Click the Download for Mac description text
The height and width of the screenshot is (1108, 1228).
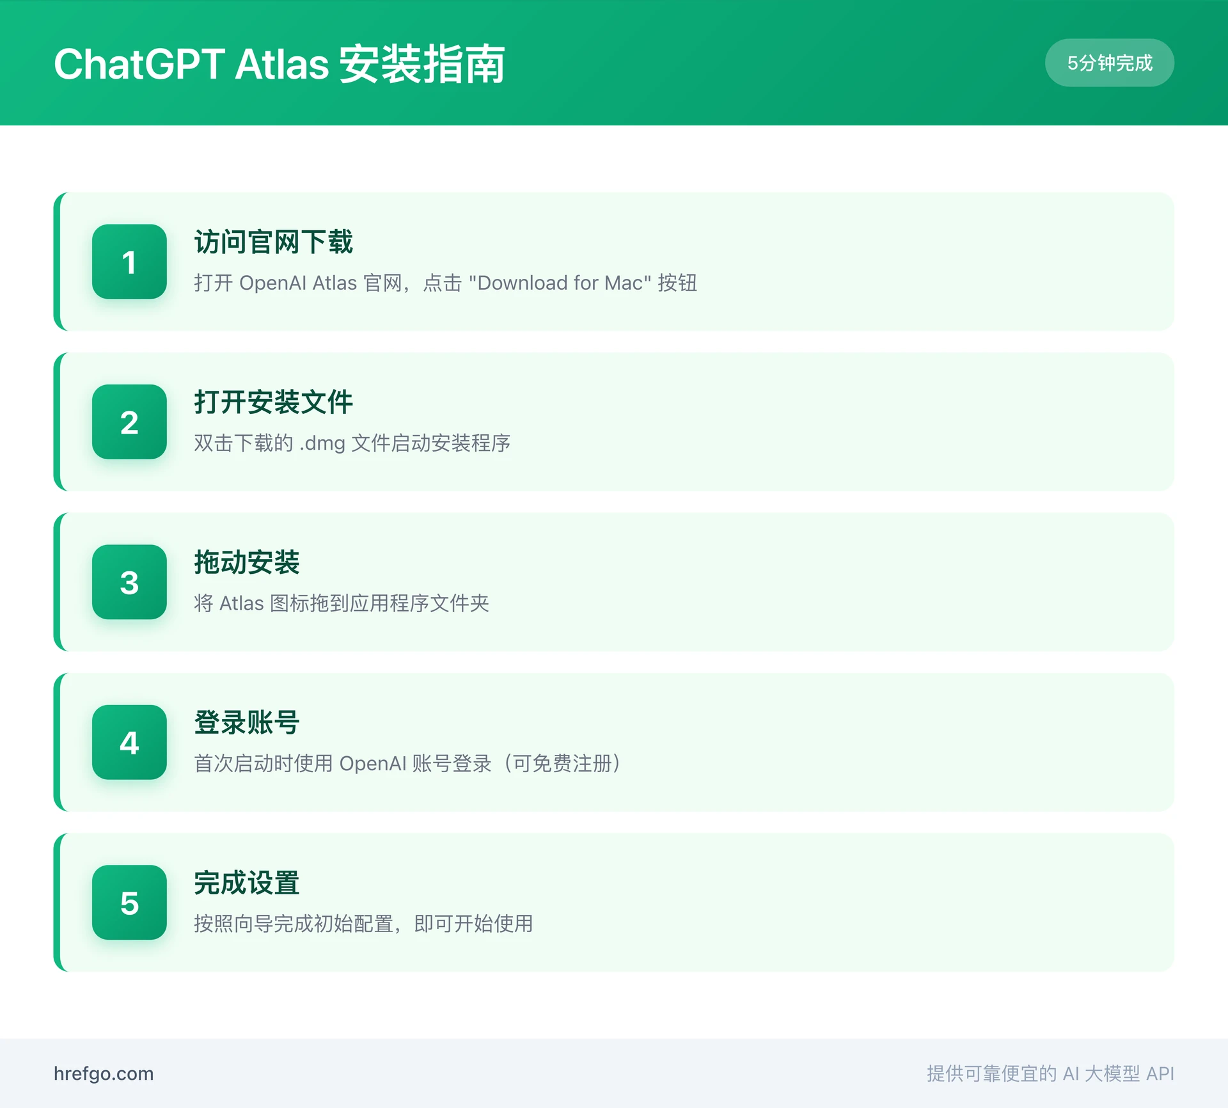coord(445,283)
